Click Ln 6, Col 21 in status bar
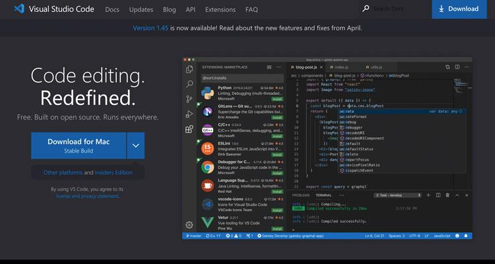495x264 pixels. tap(374, 236)
